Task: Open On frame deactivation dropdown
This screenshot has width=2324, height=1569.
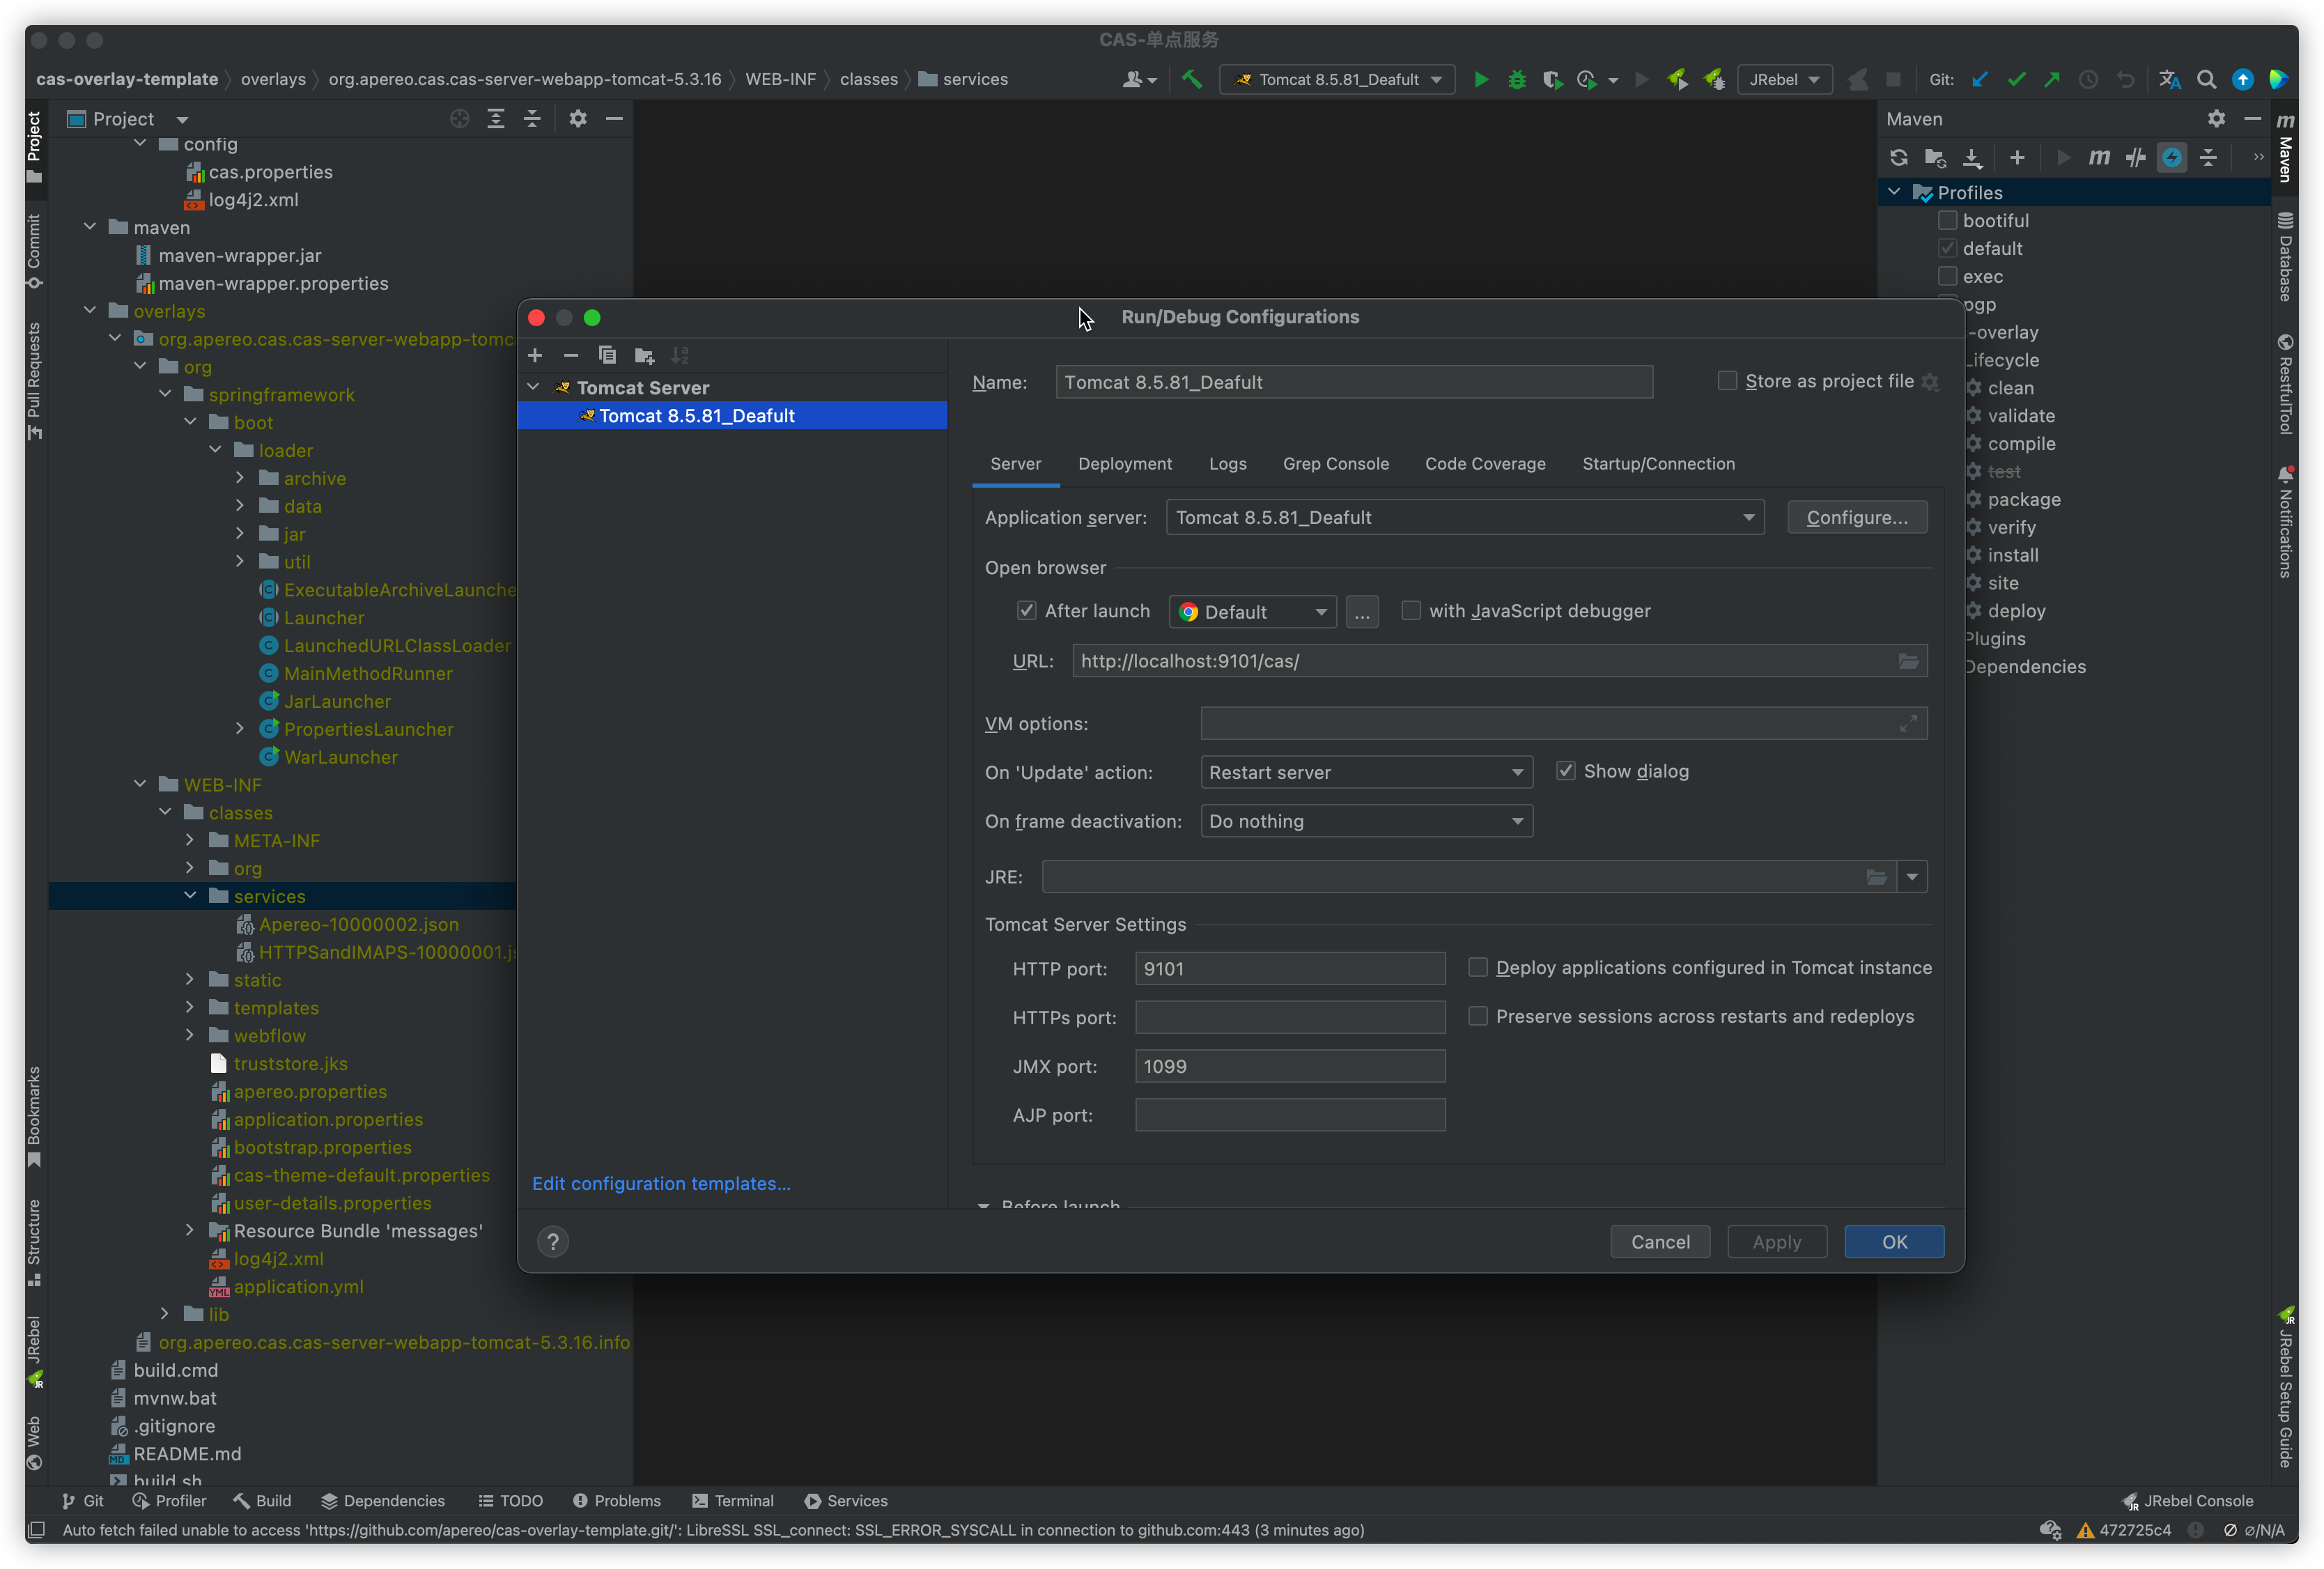Action: coord(1366,821)
